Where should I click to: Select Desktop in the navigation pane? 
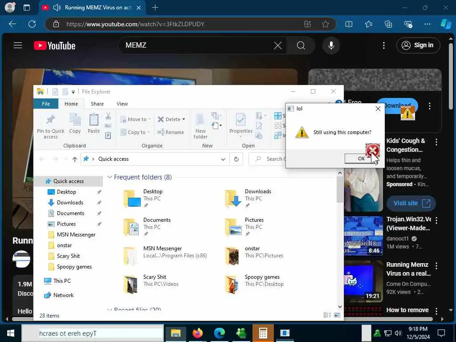coord(66,192)
